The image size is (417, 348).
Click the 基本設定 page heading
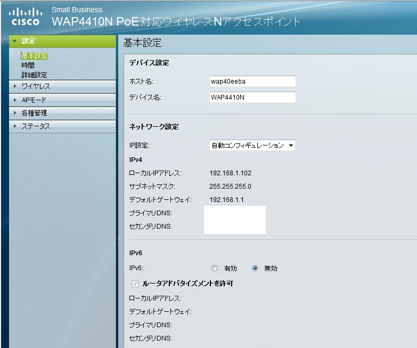[142, 43]
